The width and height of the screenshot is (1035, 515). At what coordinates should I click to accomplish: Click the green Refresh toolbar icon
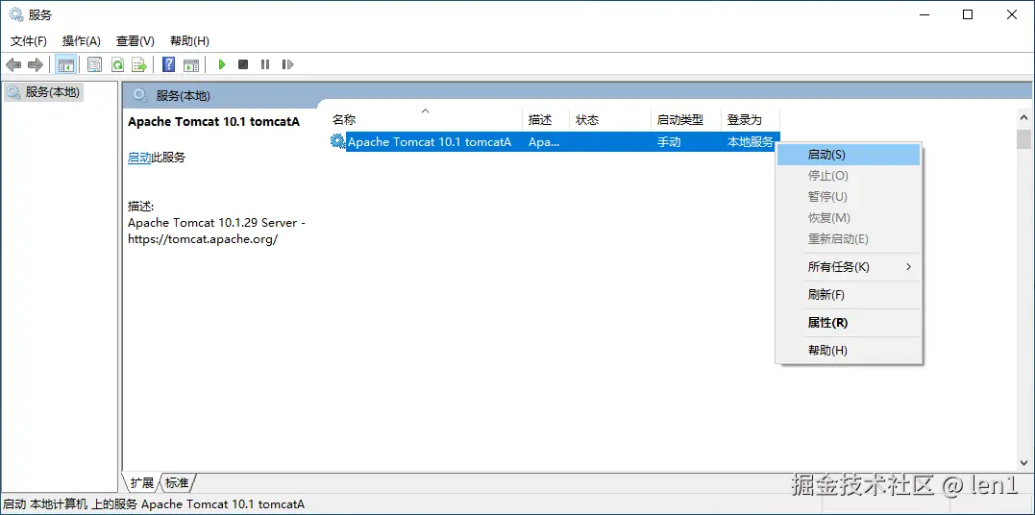(117, 64)
